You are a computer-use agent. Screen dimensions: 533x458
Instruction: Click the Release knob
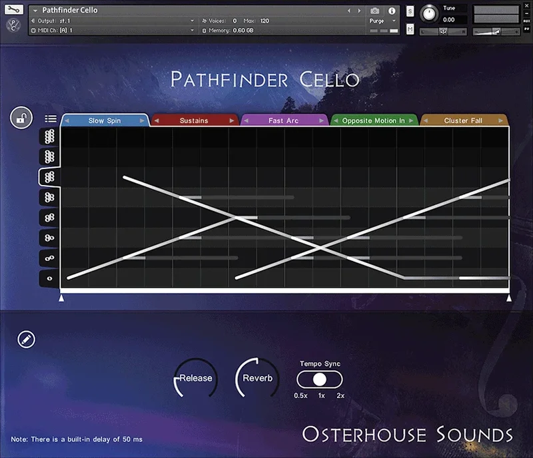(x=195, y=378)
